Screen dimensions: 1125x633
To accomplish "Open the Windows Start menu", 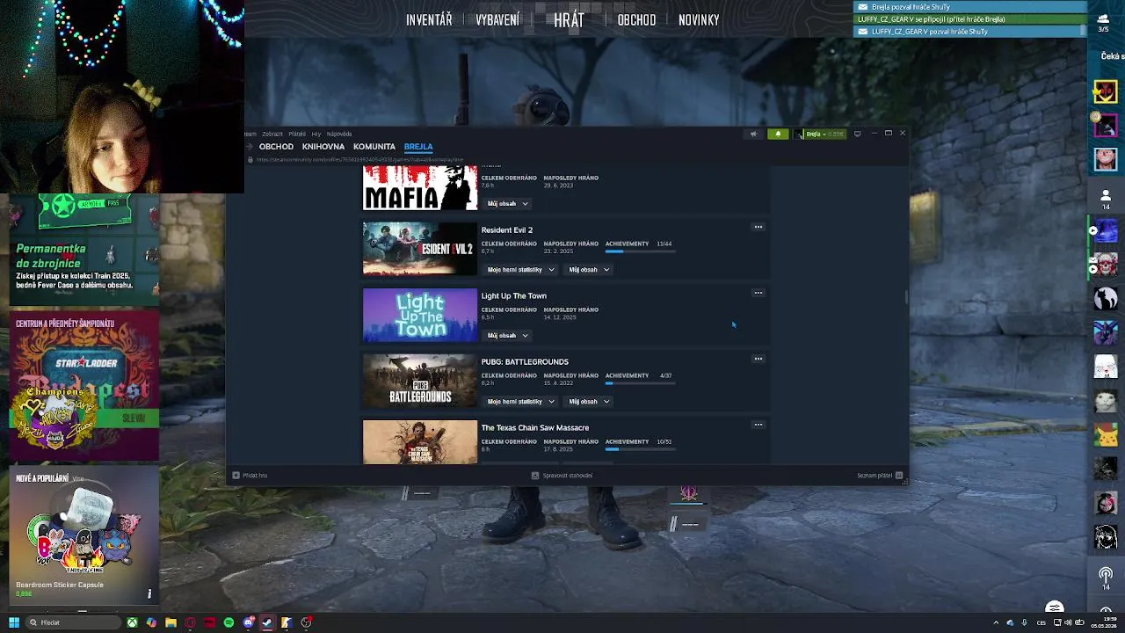I will coord(13,622).
